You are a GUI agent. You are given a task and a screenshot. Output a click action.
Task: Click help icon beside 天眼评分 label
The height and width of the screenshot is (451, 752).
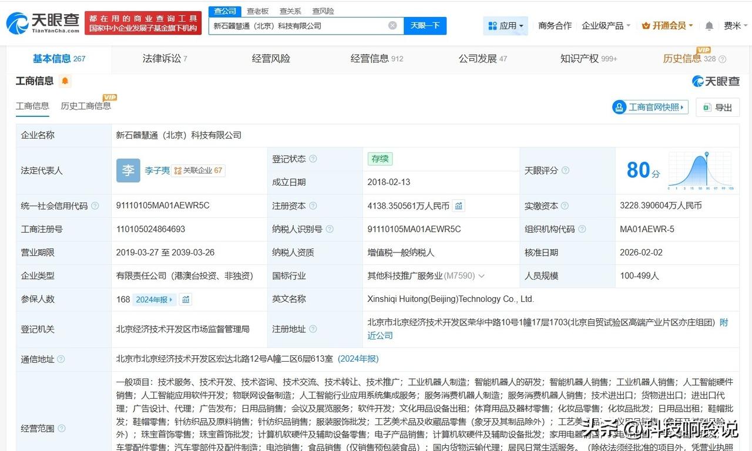click(565, 170)
